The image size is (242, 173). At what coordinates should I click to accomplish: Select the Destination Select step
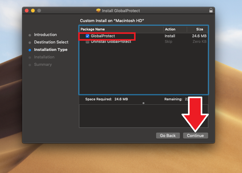tap(51, 42)
